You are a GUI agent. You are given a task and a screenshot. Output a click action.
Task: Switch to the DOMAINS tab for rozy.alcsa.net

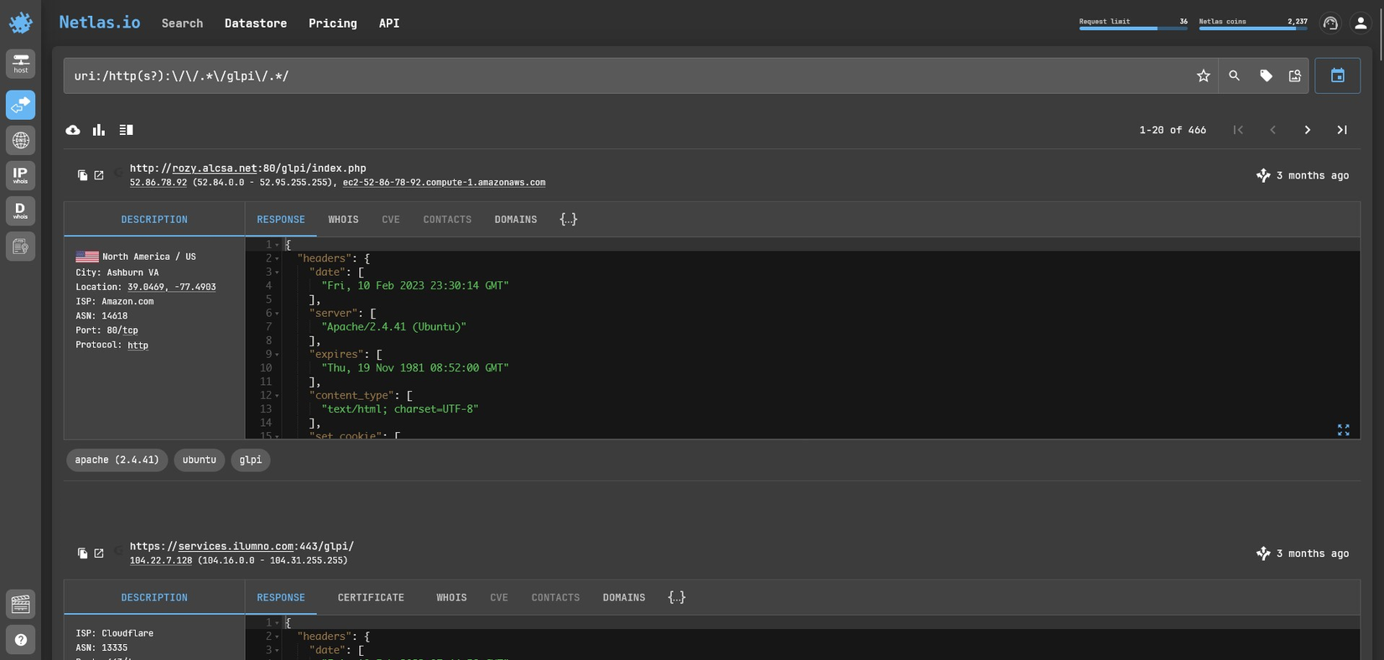click(x=516, y=220)
